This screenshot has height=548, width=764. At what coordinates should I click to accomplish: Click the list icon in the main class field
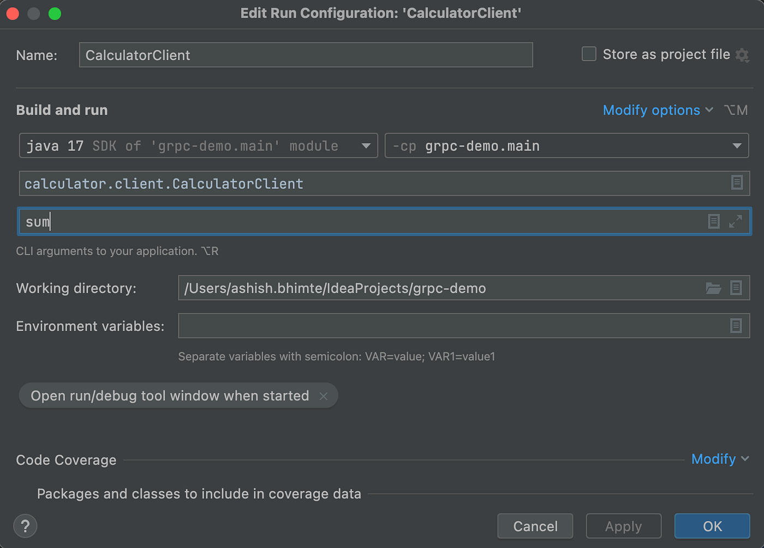coord(737,183)
